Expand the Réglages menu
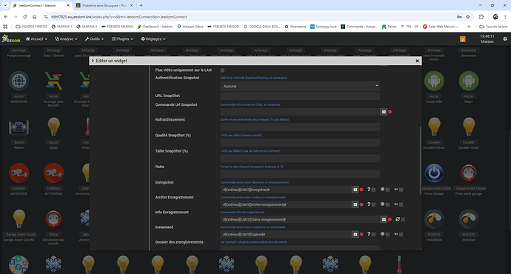Screen dimensions: 511x274 tap(153, 39)
